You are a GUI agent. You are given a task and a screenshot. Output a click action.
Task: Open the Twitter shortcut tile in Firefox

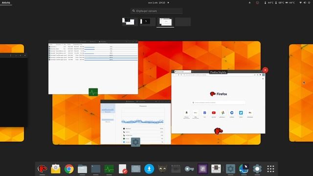(241, 113)
